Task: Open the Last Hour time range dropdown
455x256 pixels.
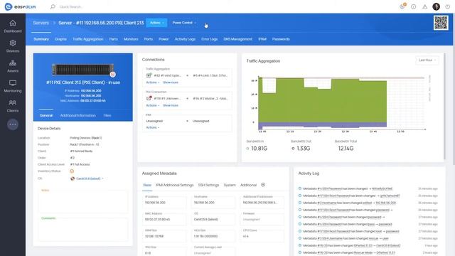Action: click(x=427, y=60)
